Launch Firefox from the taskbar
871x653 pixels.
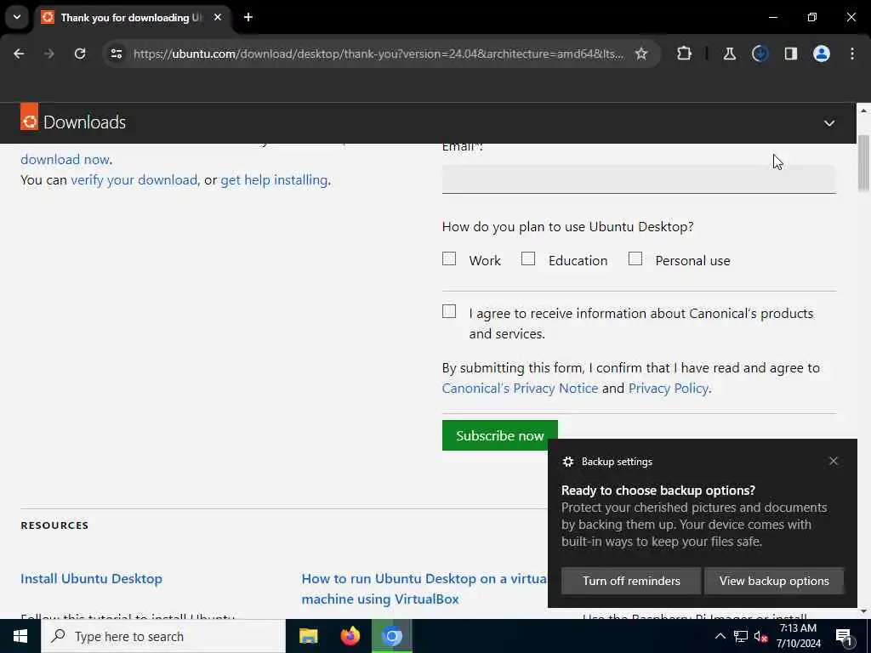(x=350, y=636)
